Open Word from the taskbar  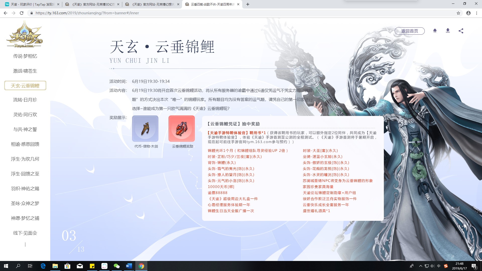click(x=129, y=266)
